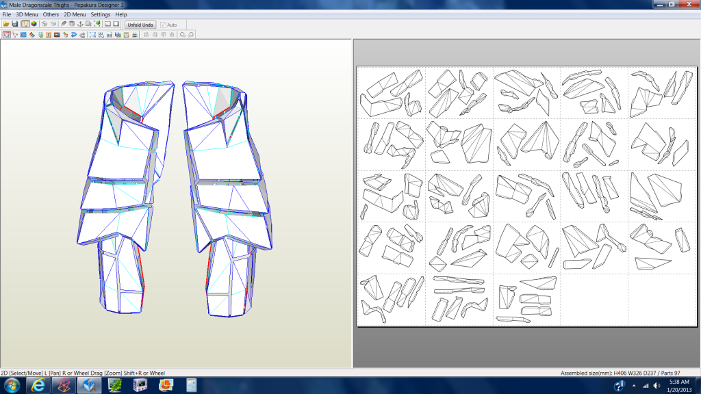Click the blue curved arrow icon
The height and width of the screenshot is (394, 701).
[x=74, y=35]
